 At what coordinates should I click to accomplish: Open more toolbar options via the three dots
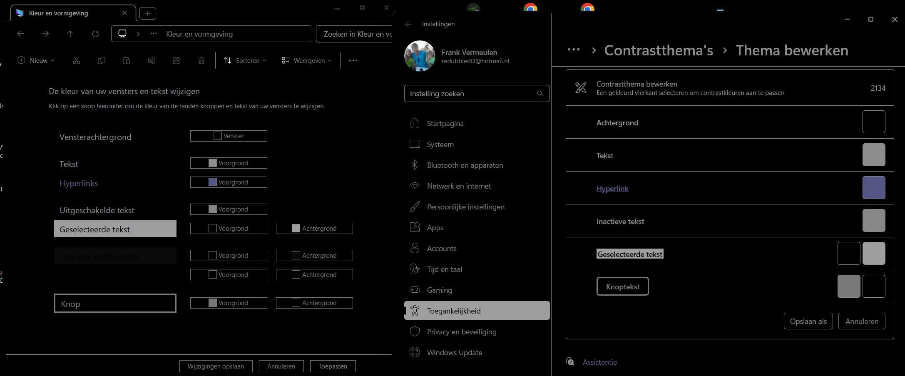coord(353,61)
